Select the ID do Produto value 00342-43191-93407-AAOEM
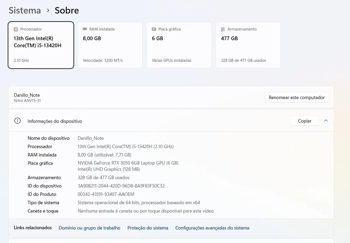 (106, 194)
